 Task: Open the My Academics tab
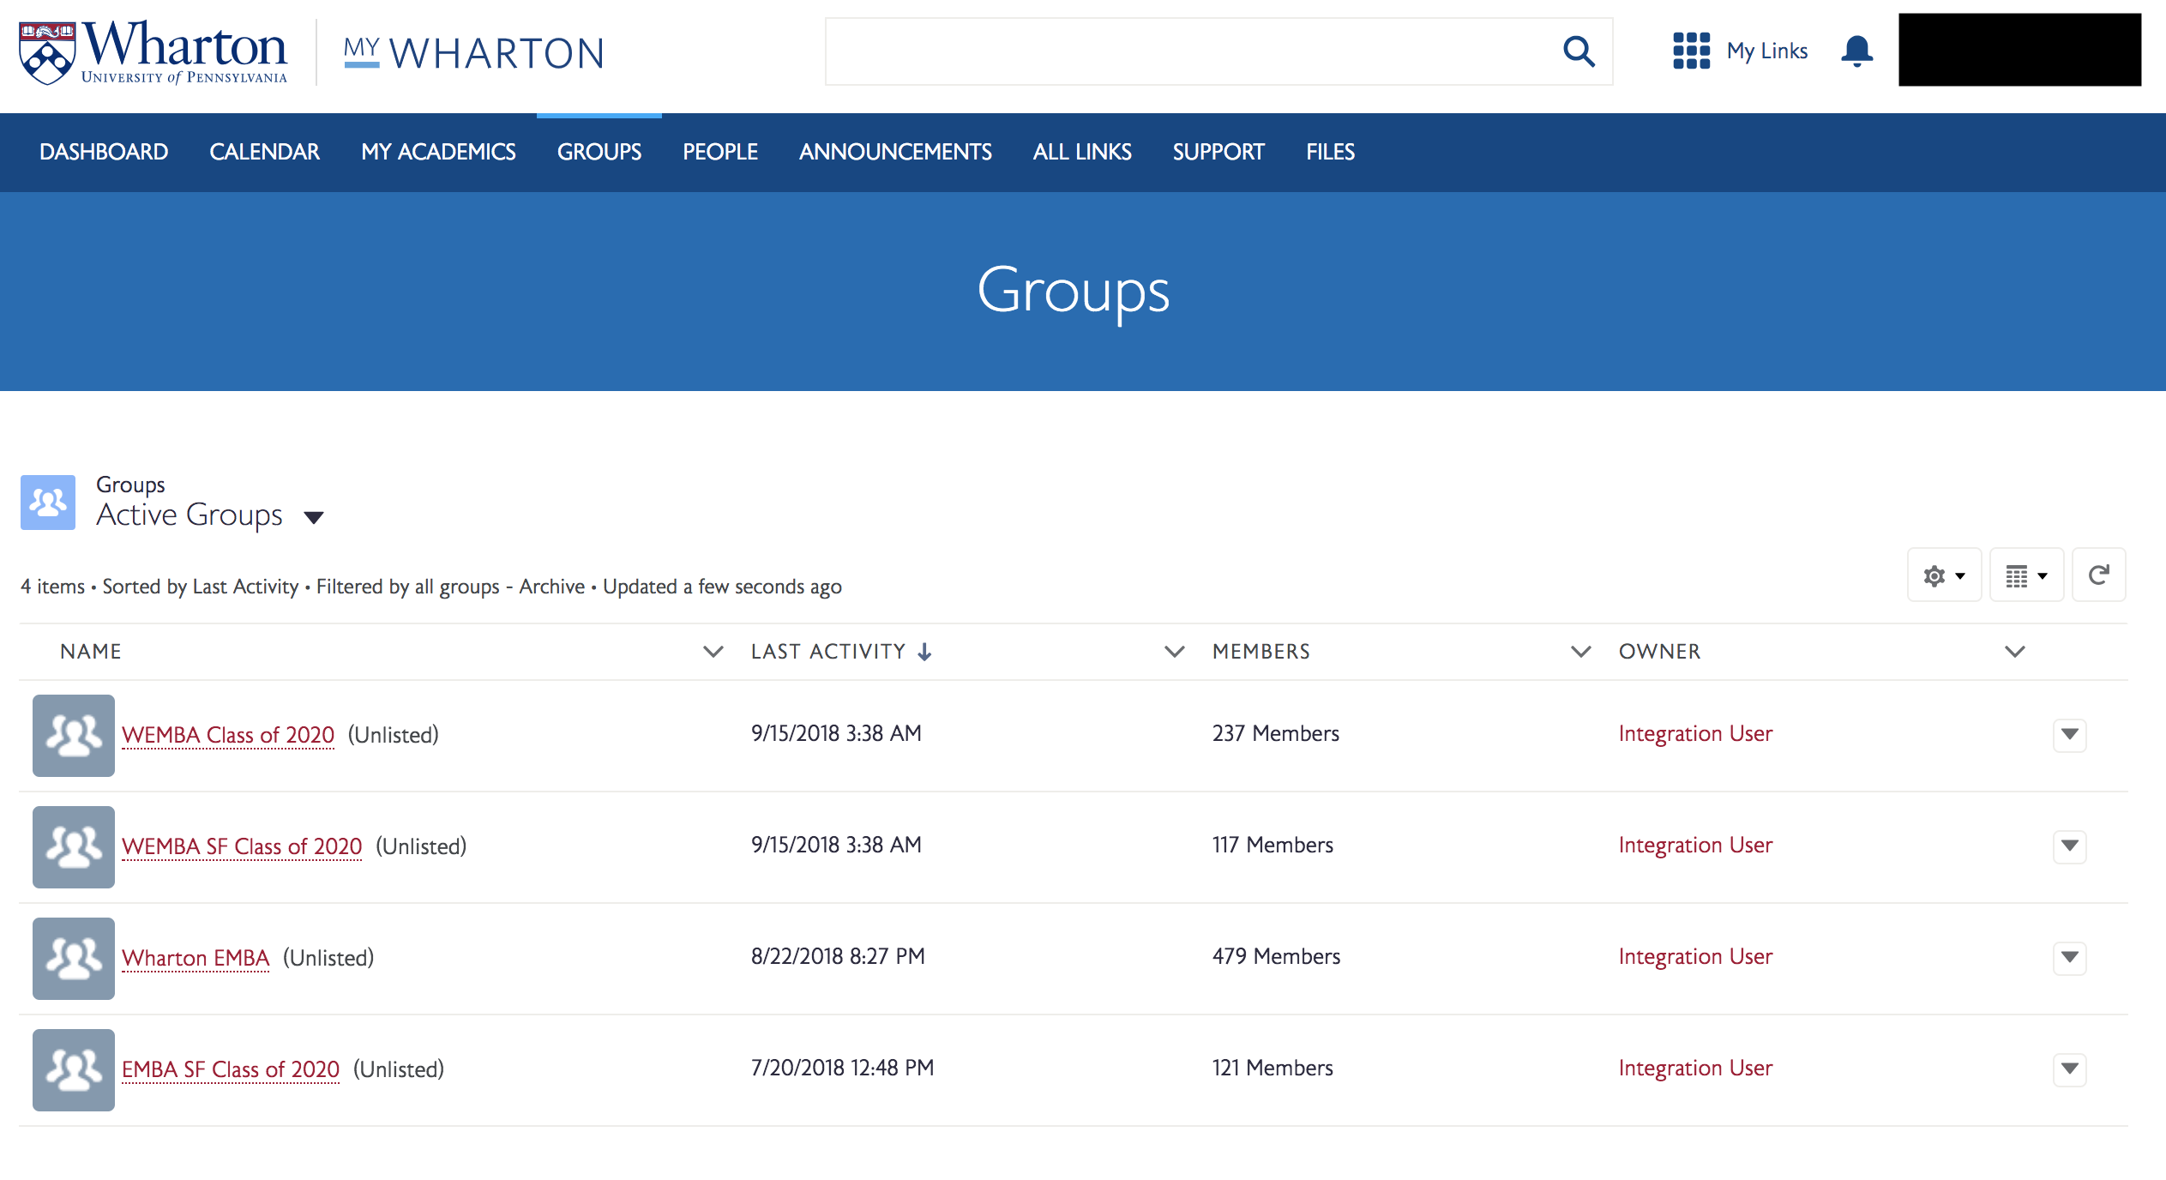pyautogui.click(x=438, y=153)
